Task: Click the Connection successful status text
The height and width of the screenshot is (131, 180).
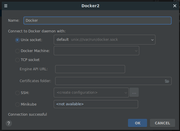Action: 27,115
